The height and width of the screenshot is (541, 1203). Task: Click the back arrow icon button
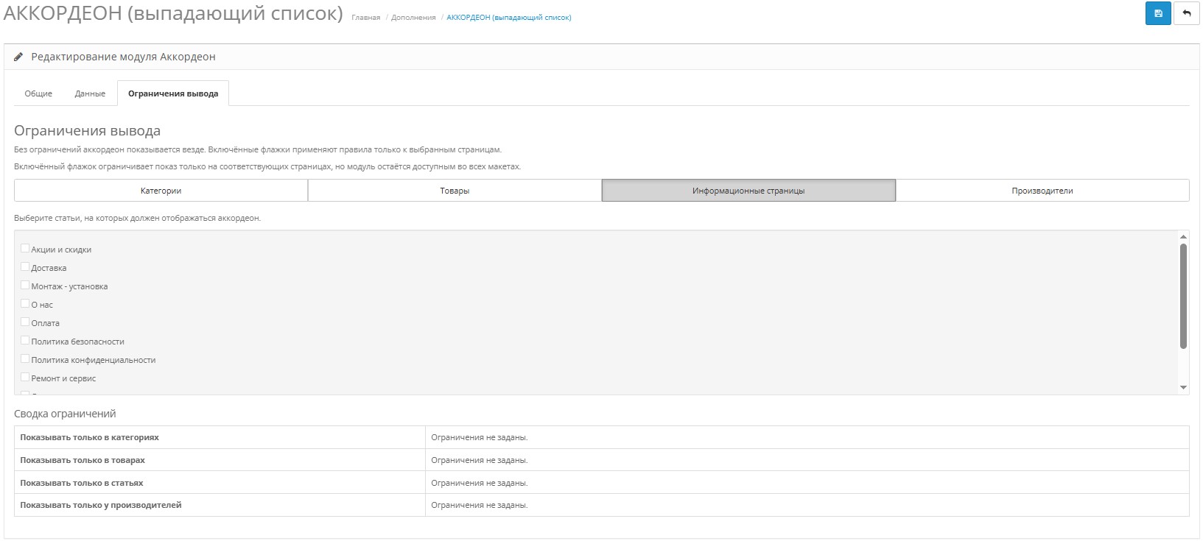click(1186, 14)
